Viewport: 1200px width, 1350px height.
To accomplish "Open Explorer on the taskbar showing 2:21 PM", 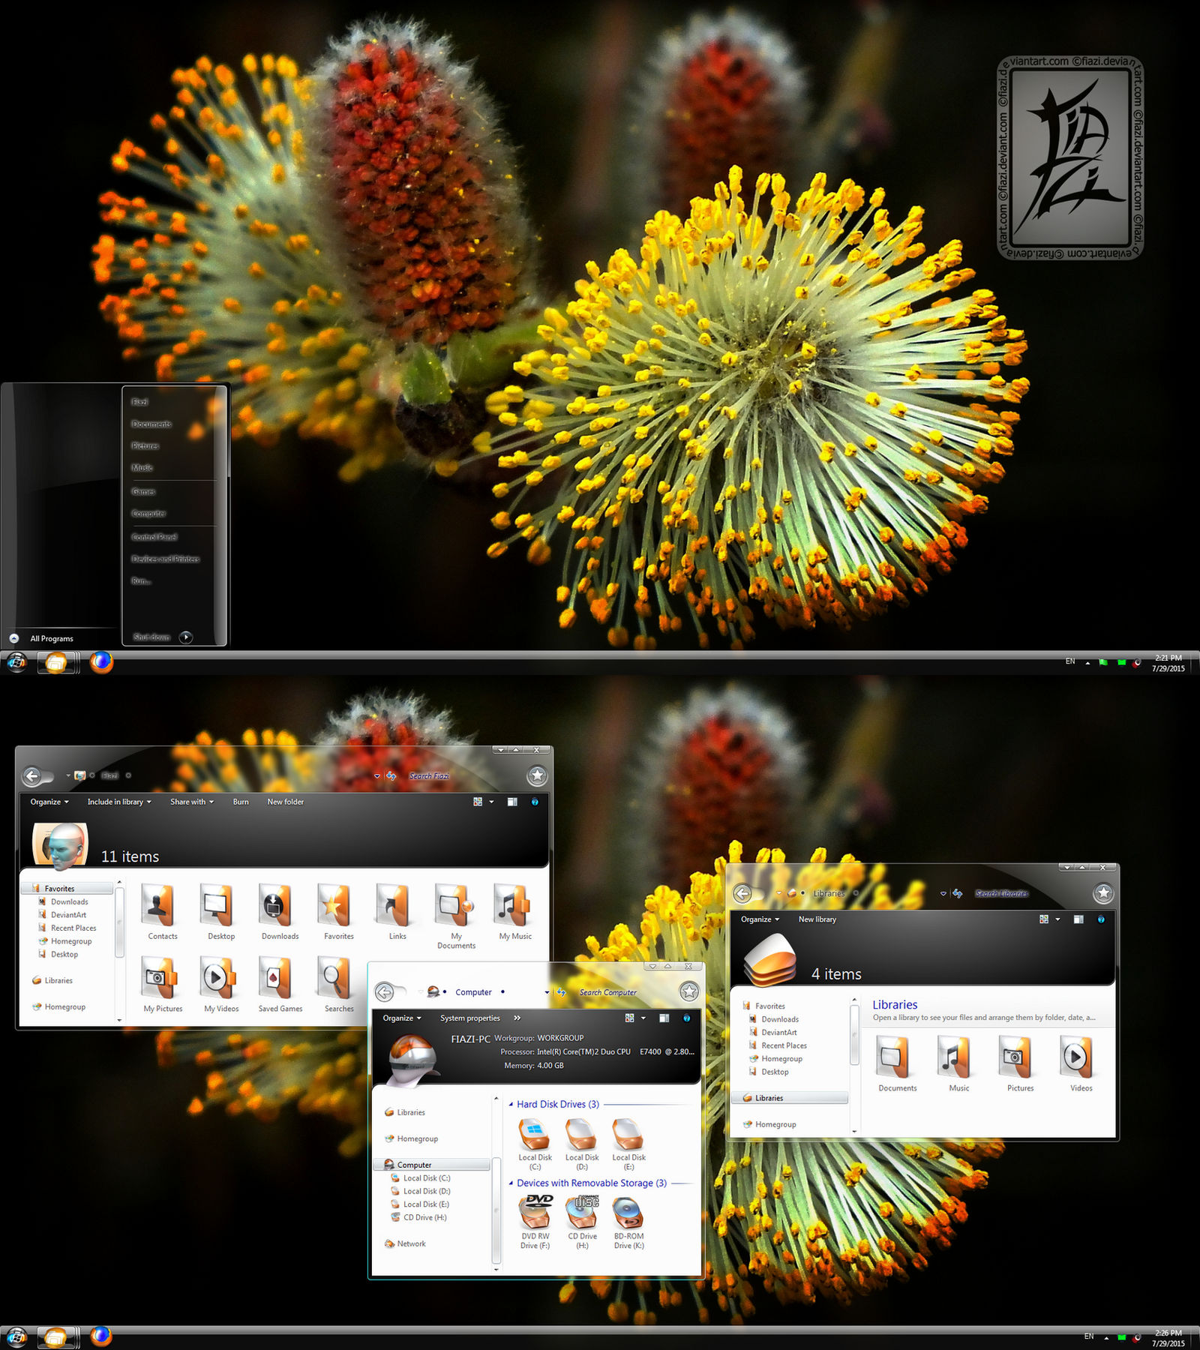I will pyautogui.click(x=57, y=663).
